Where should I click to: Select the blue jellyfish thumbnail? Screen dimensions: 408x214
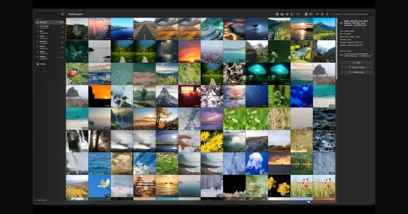257,164
